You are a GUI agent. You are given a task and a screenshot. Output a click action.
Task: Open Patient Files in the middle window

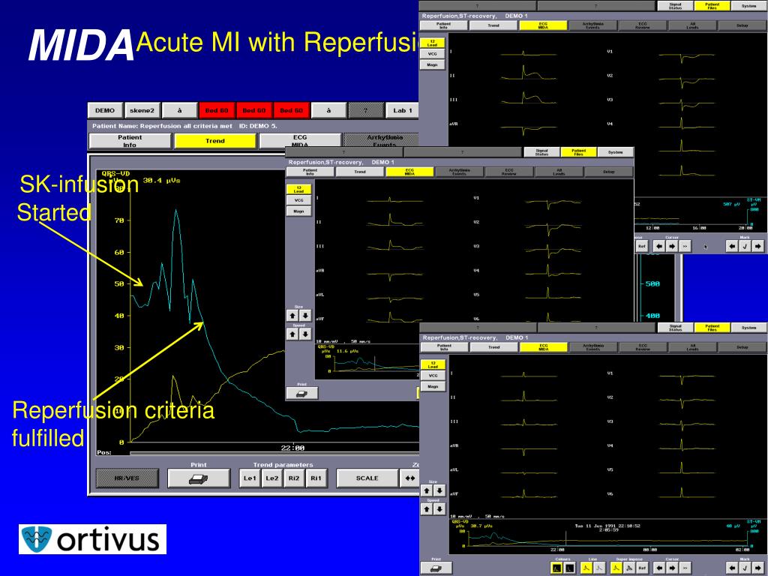578,152
